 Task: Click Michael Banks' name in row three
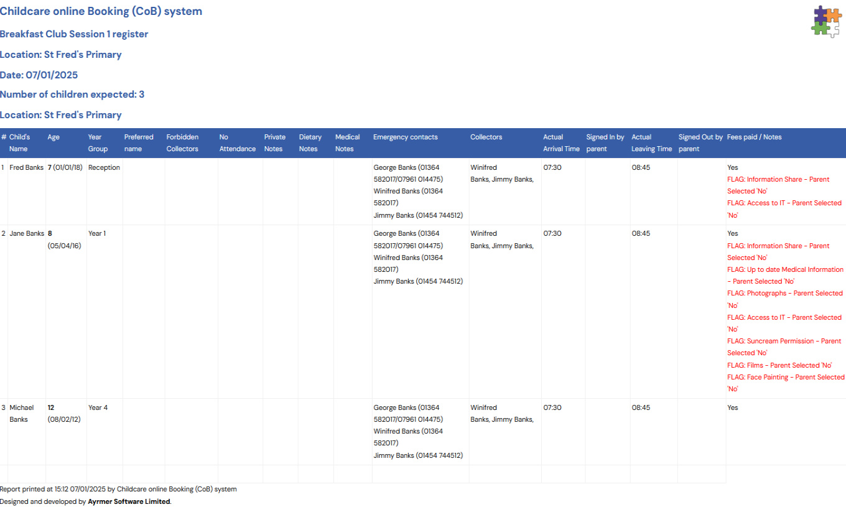click(x=21, y=414)
